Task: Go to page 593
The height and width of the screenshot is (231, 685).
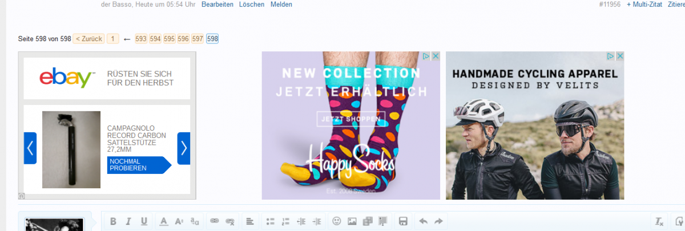Action: [x=141, y=39]
